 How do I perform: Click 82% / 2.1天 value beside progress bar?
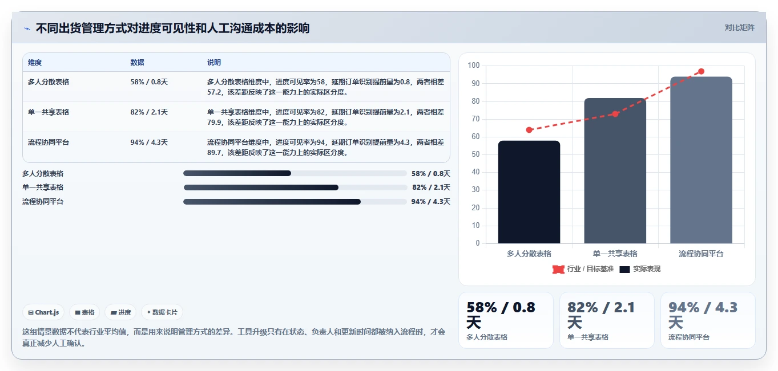[431, 187]
